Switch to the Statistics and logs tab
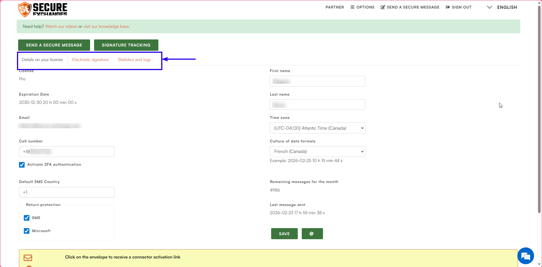This screenshot has width=542, height=267. click(134, 60)
